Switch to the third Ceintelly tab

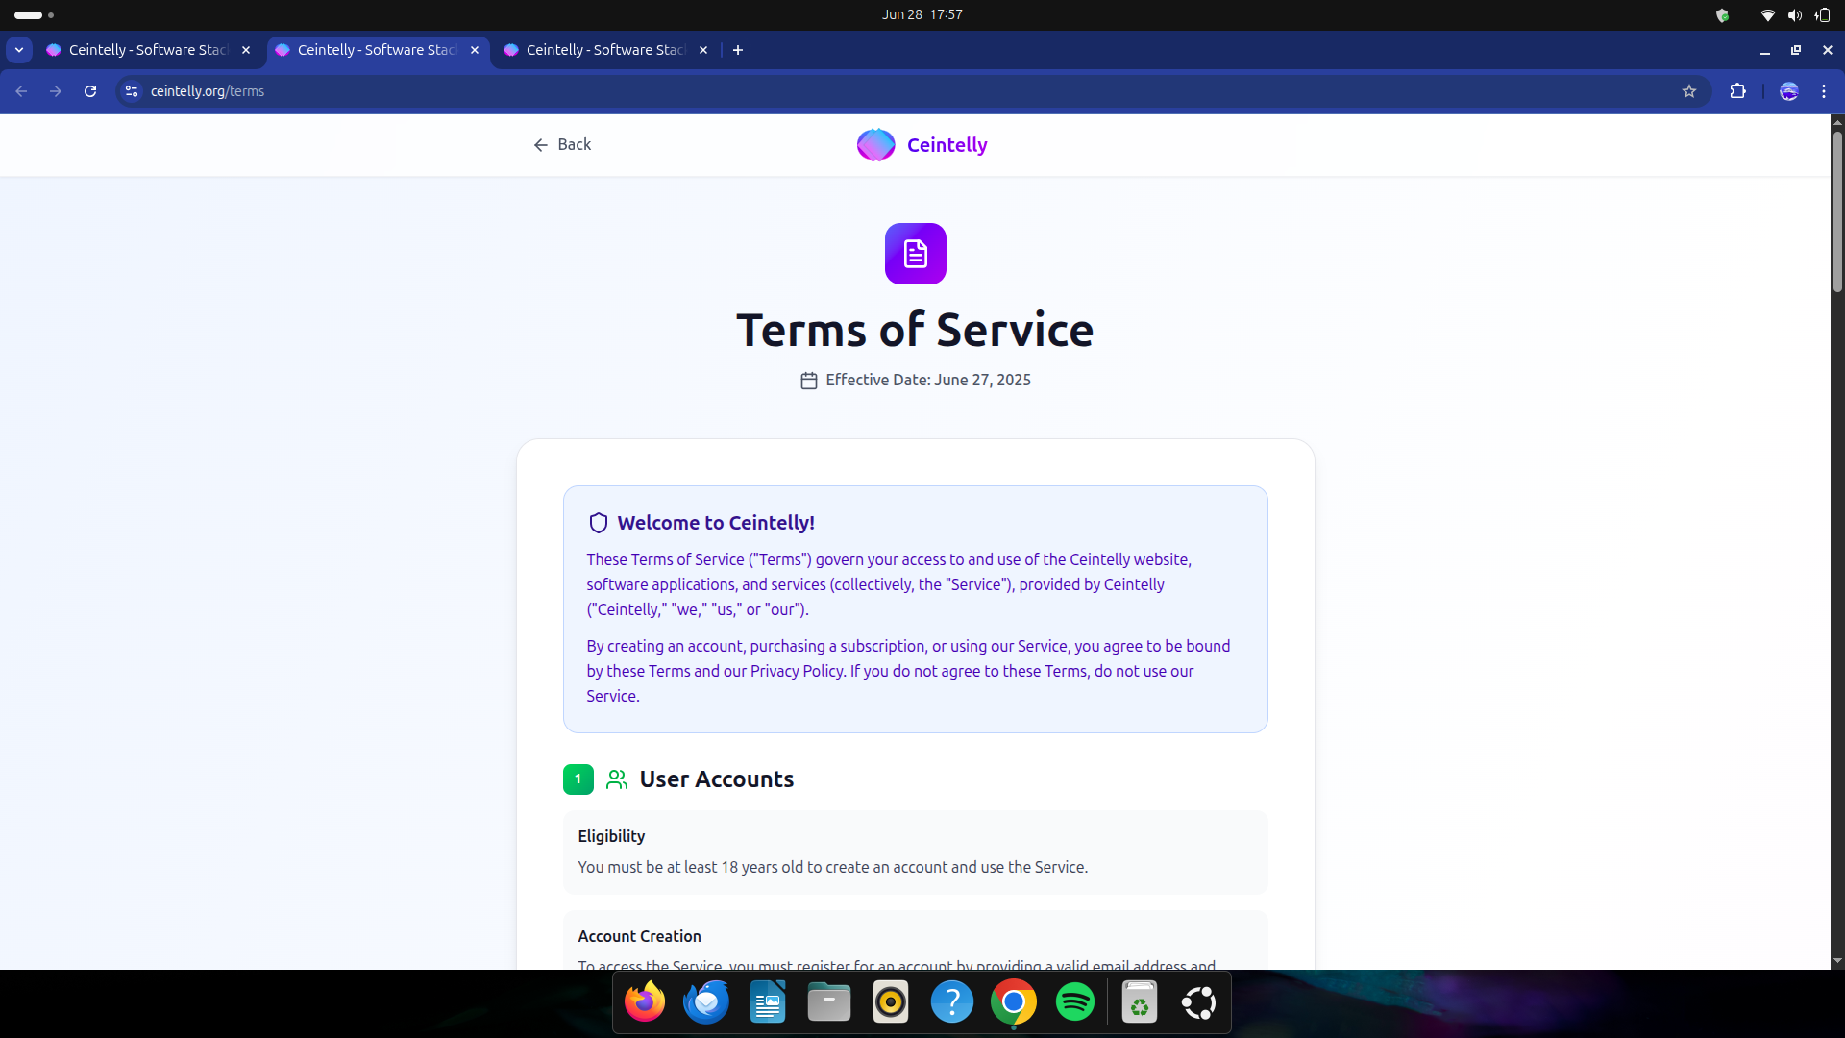pos(603,50)
